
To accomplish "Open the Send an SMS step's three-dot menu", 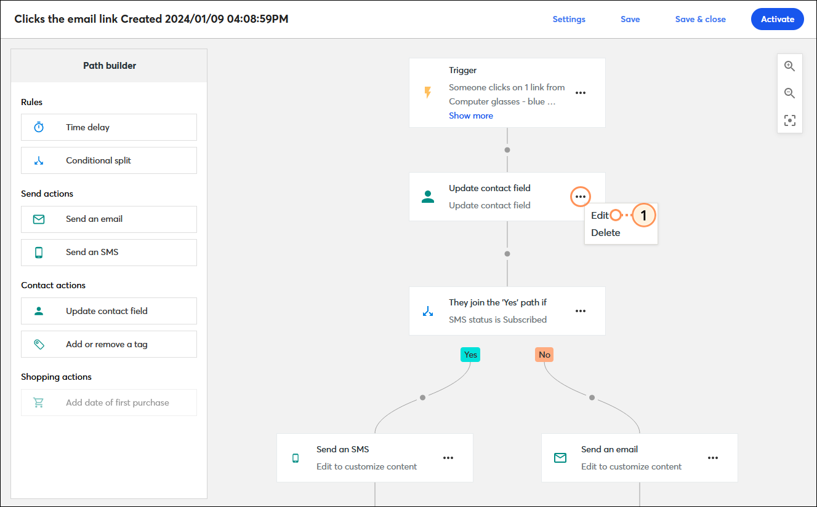I will click(448, 458).
